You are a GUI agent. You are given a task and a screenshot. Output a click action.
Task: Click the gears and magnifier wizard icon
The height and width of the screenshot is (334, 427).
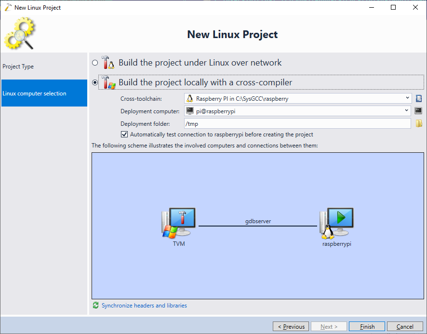coord(20,33)
